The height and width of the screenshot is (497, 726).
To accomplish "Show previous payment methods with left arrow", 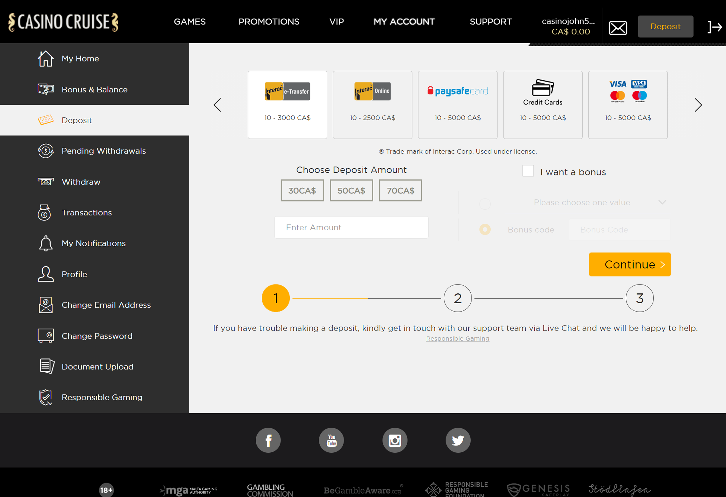I will (x=217, y=105).
